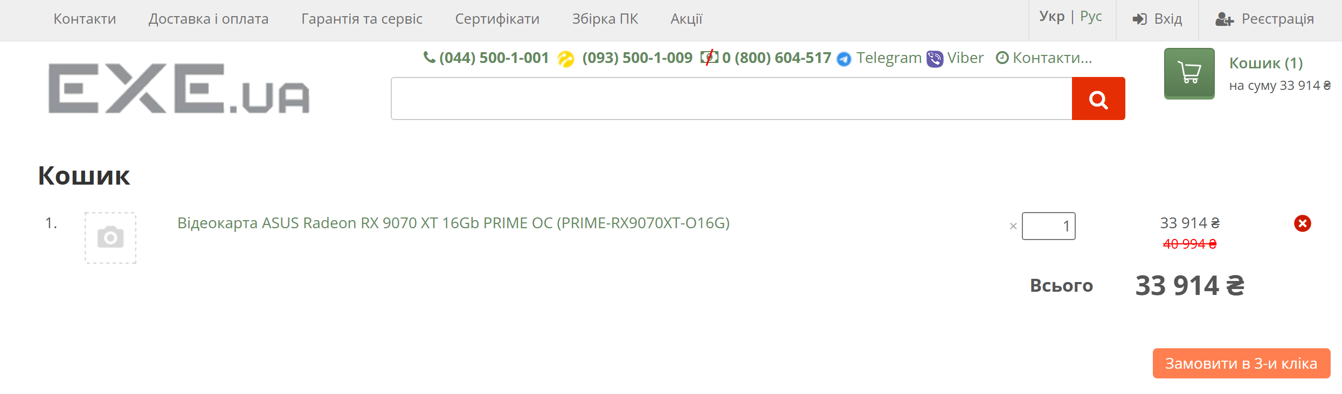
Task: Open the Збірка ПК menu item
Action: click(x=605, y=19)
